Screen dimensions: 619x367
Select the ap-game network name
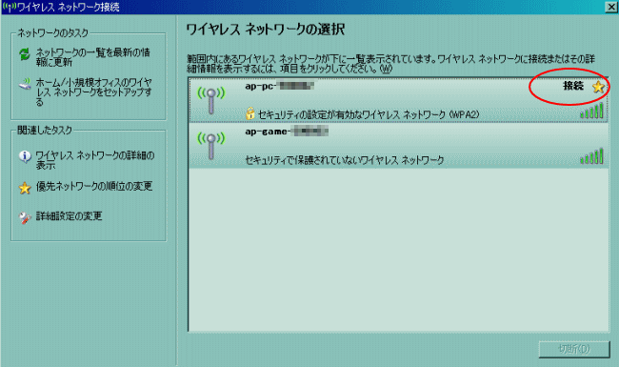click(287, 132)
